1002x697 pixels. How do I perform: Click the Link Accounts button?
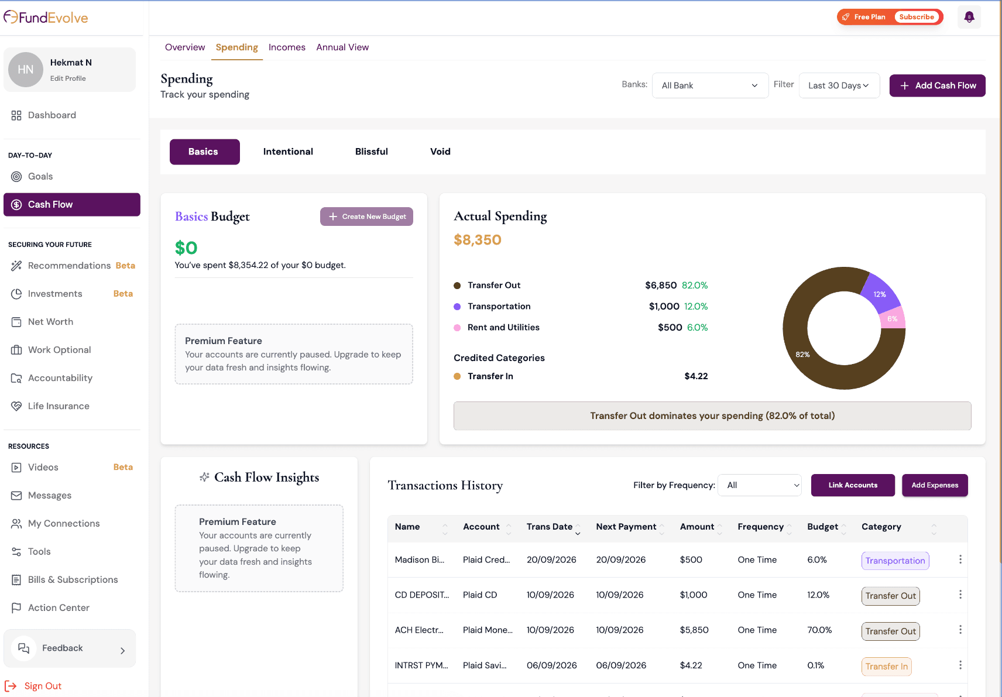853,485
